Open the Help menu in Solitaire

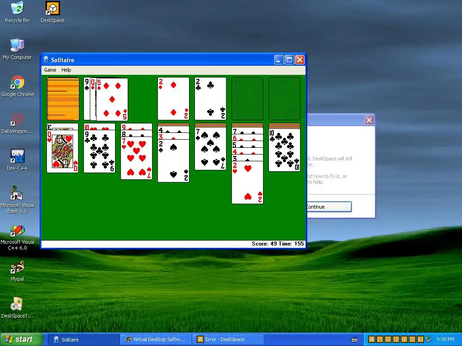[x=66, y=70]
